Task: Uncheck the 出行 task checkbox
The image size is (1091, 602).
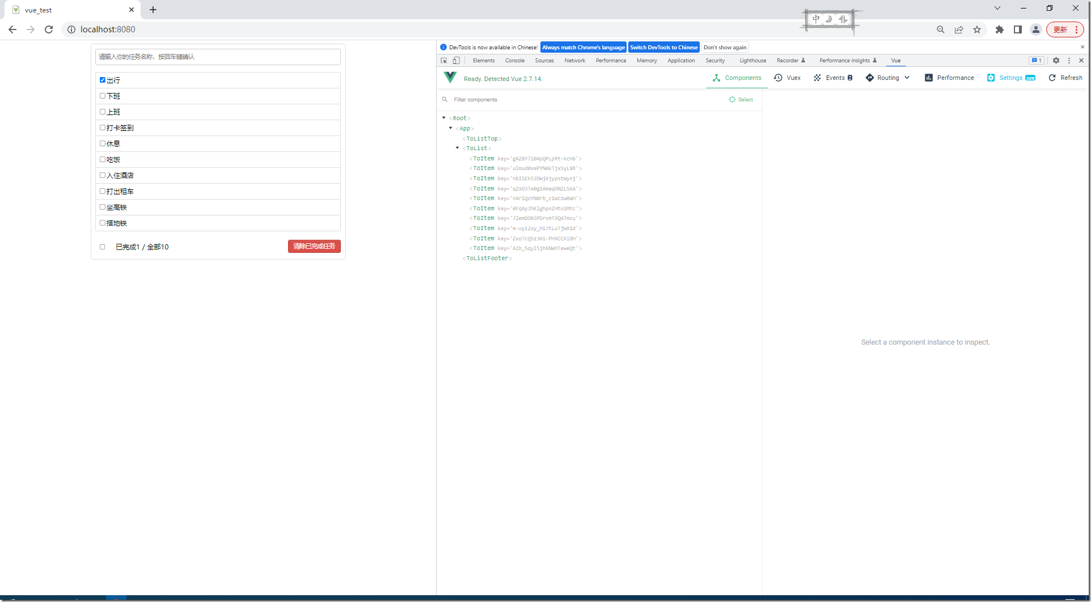Action: pyautogui.click(x=103, y=80)
